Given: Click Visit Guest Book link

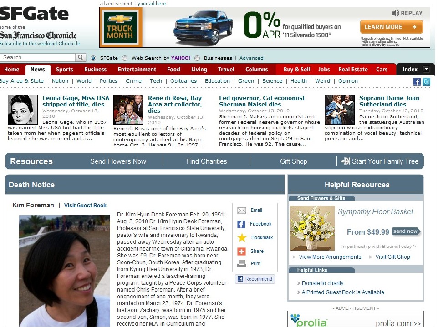Looking at the screenshot, I should pos(85,206).
